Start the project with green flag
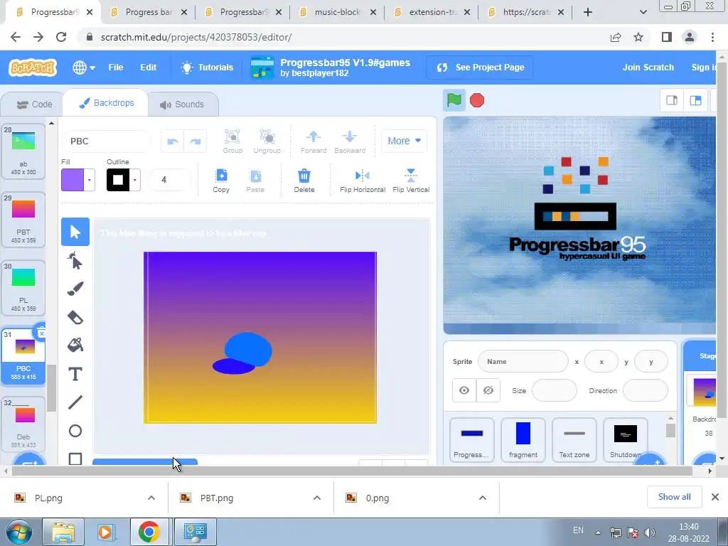The height and width of the screenshot is (546, 728). point(454,100)
